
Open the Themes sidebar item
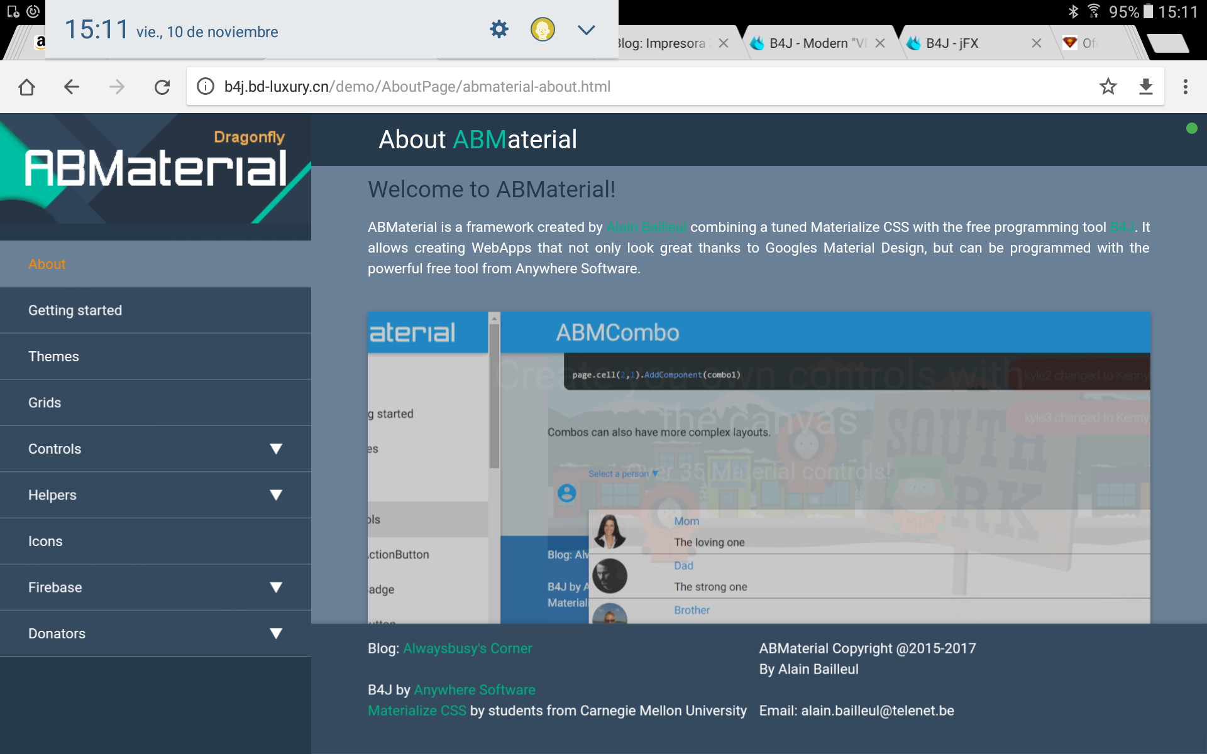click(x=54, y=356)
